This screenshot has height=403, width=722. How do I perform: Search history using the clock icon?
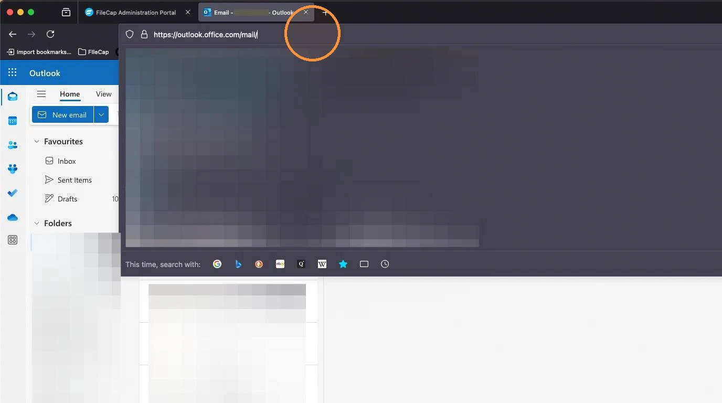coord(385,264)
